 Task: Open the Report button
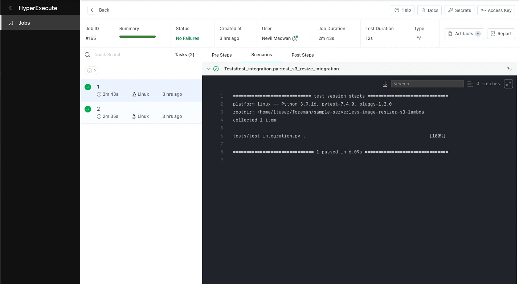(x=501, y=33)
